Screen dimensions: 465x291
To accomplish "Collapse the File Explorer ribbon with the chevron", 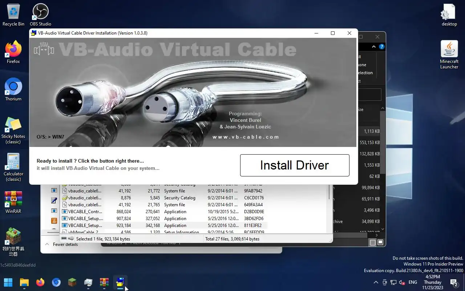I will click(x=374, y=47).
